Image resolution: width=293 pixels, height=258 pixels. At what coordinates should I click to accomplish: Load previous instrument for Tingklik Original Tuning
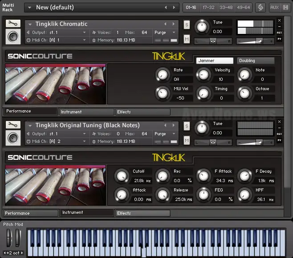tap(165, 125)
